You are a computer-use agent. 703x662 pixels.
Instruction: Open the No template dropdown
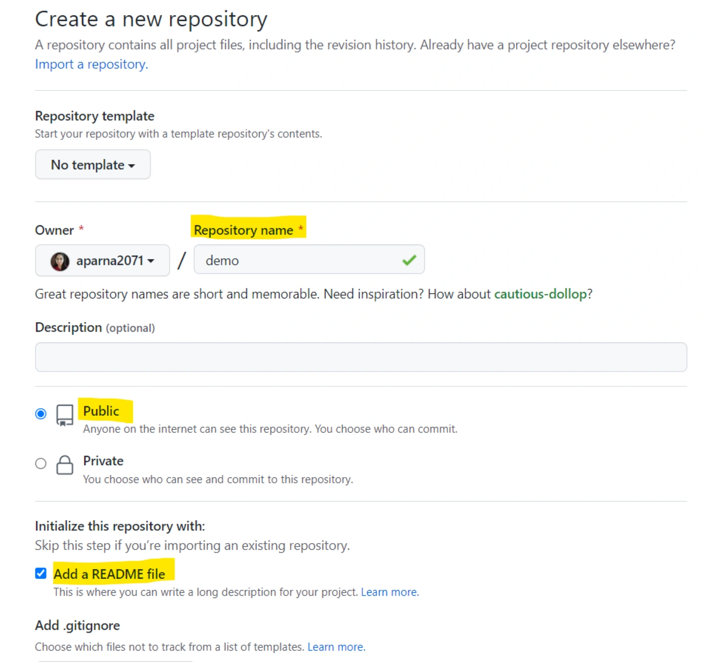click(x=92, y=165)
